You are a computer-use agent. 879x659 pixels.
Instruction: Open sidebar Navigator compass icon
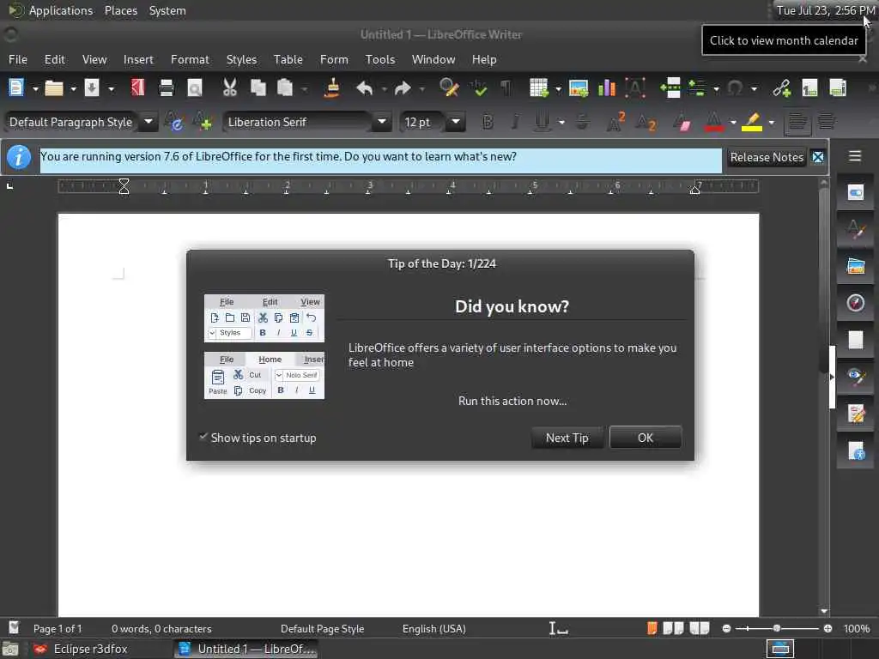point(856,303)
